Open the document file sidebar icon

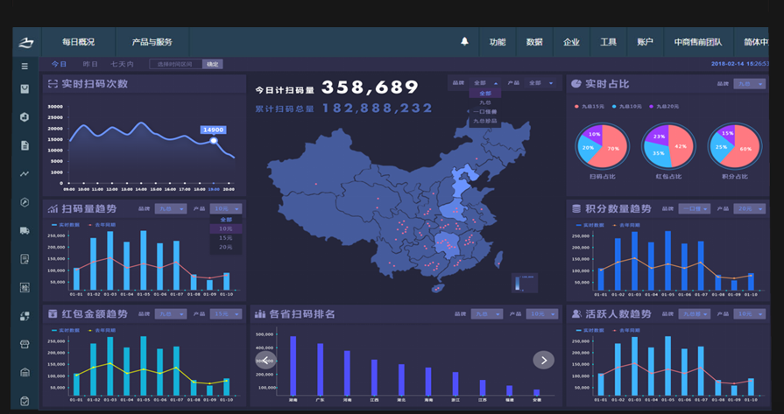(x=25, y=145)
